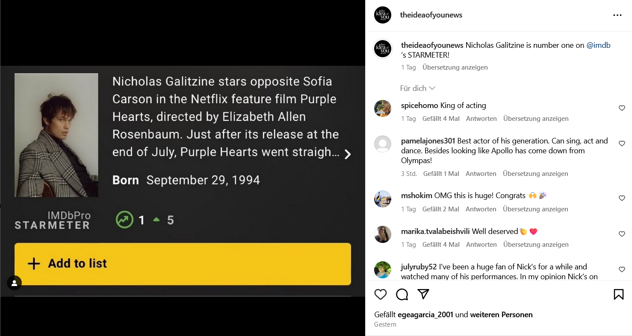View julyruby52's profile from the username

419,267
